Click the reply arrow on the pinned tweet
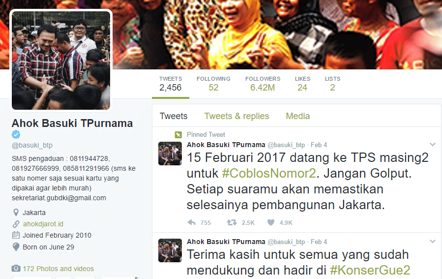Screen dimensions: 442x279 tap(191, 222)
